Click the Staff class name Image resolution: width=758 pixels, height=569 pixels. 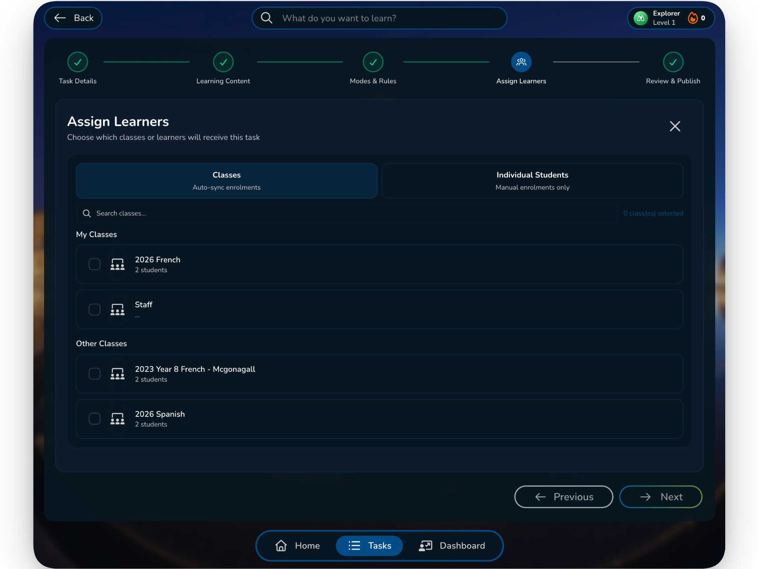click(143, 305)
